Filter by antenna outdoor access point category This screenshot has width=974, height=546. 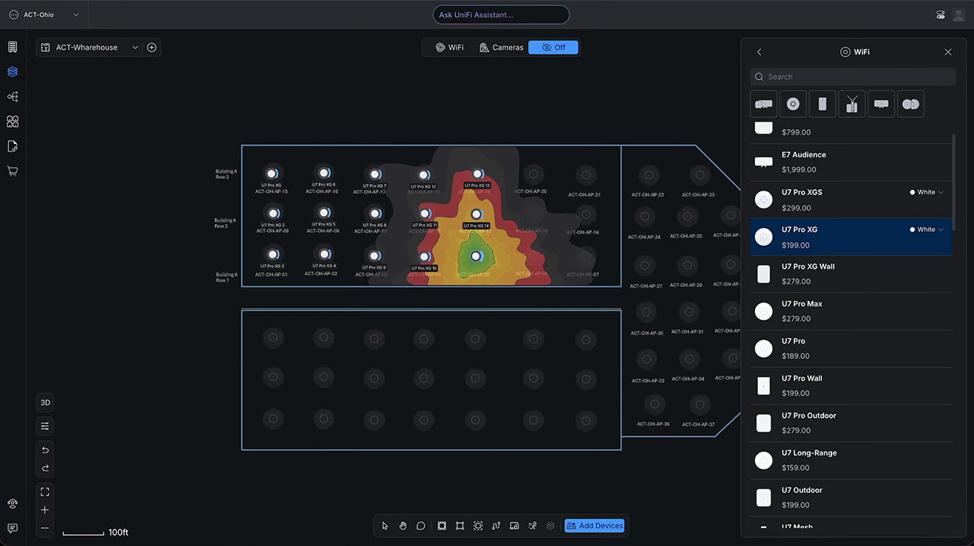(852, 104)
